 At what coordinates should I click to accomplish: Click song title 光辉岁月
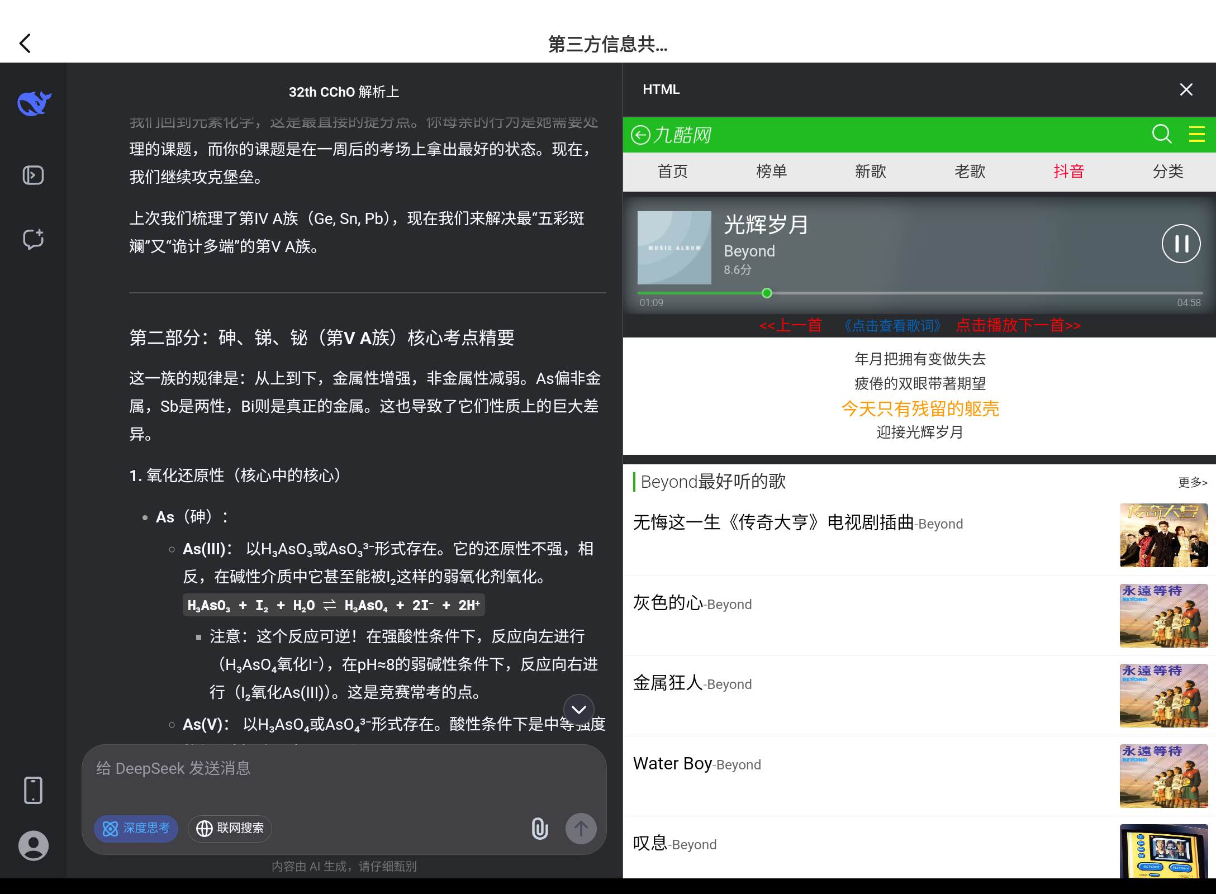[x=766, y=225]
